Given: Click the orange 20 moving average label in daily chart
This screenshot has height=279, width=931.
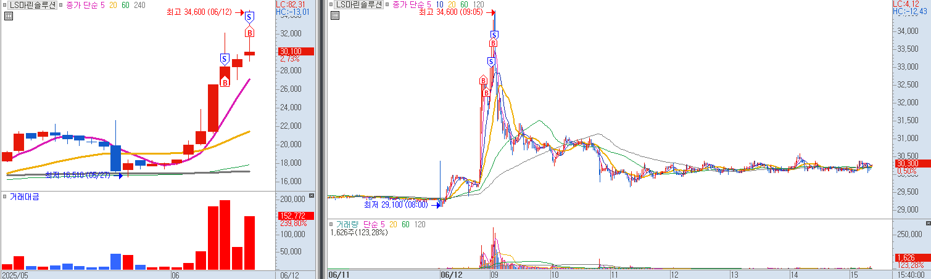Looking at the screenshot, I should point(113,5).
